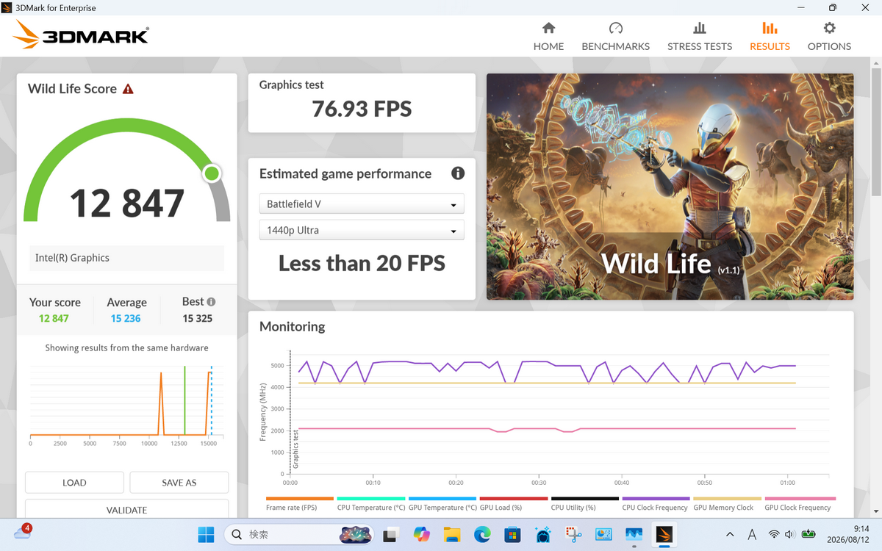Show hidden system tray icons
882x551 pixels.
(x=729, y=535)
